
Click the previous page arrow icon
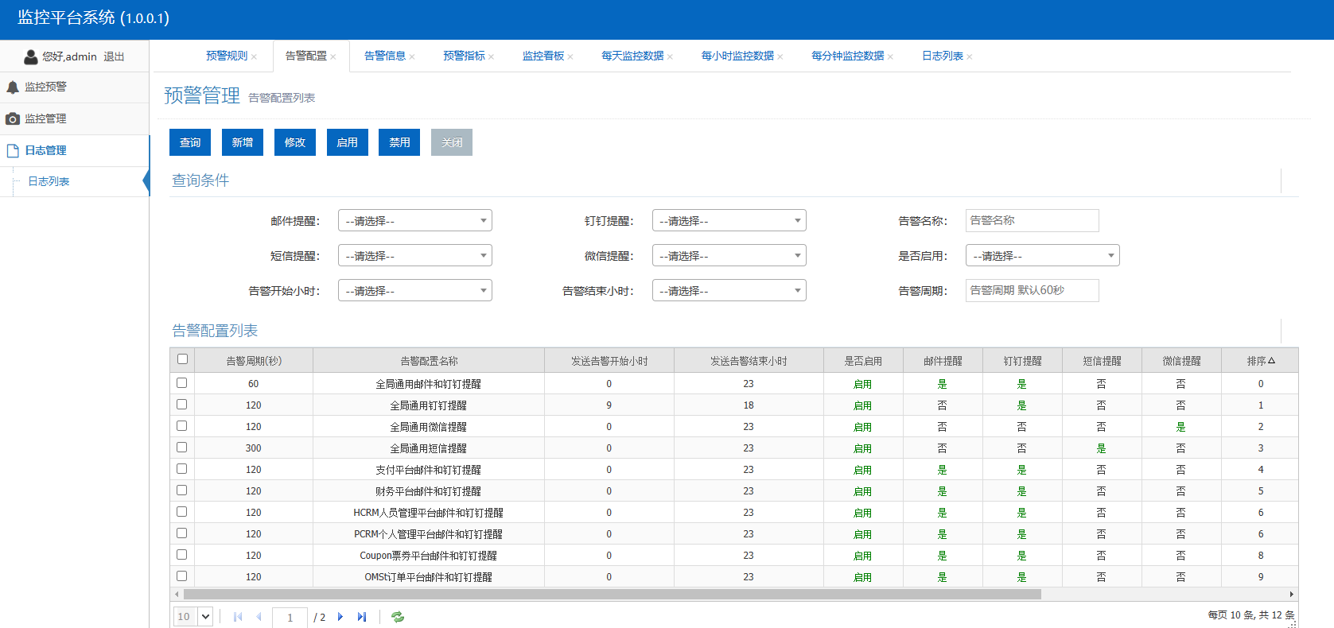pyautogui.click(x=259, y=617)
